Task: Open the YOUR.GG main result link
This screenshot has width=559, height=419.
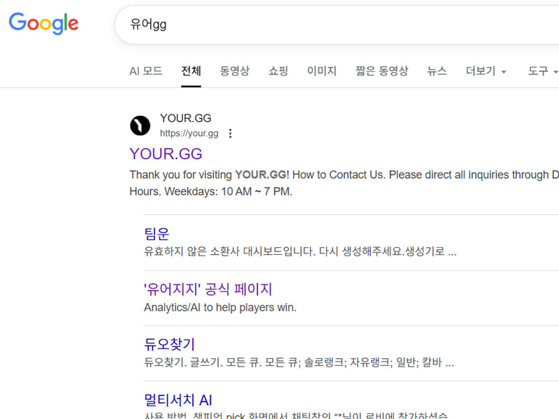Action: click(x=166, y=154)
